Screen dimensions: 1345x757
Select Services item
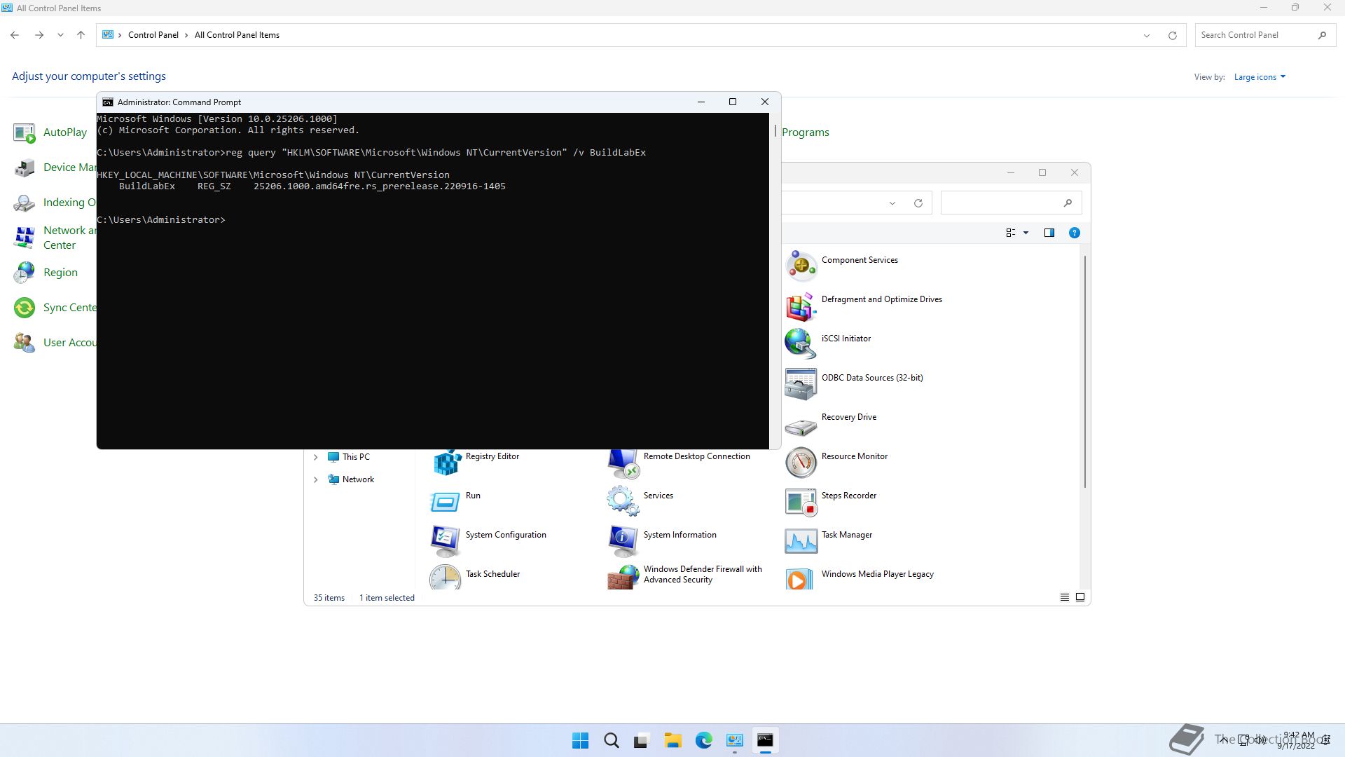pos(658,496)
